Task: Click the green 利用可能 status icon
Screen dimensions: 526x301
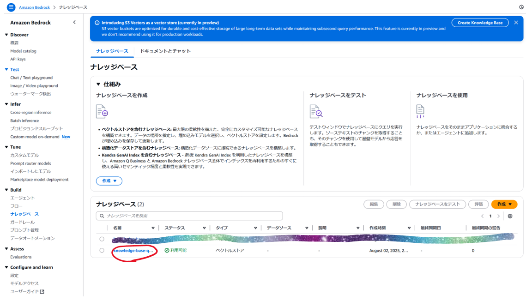Action: click(x=167, y=250)
